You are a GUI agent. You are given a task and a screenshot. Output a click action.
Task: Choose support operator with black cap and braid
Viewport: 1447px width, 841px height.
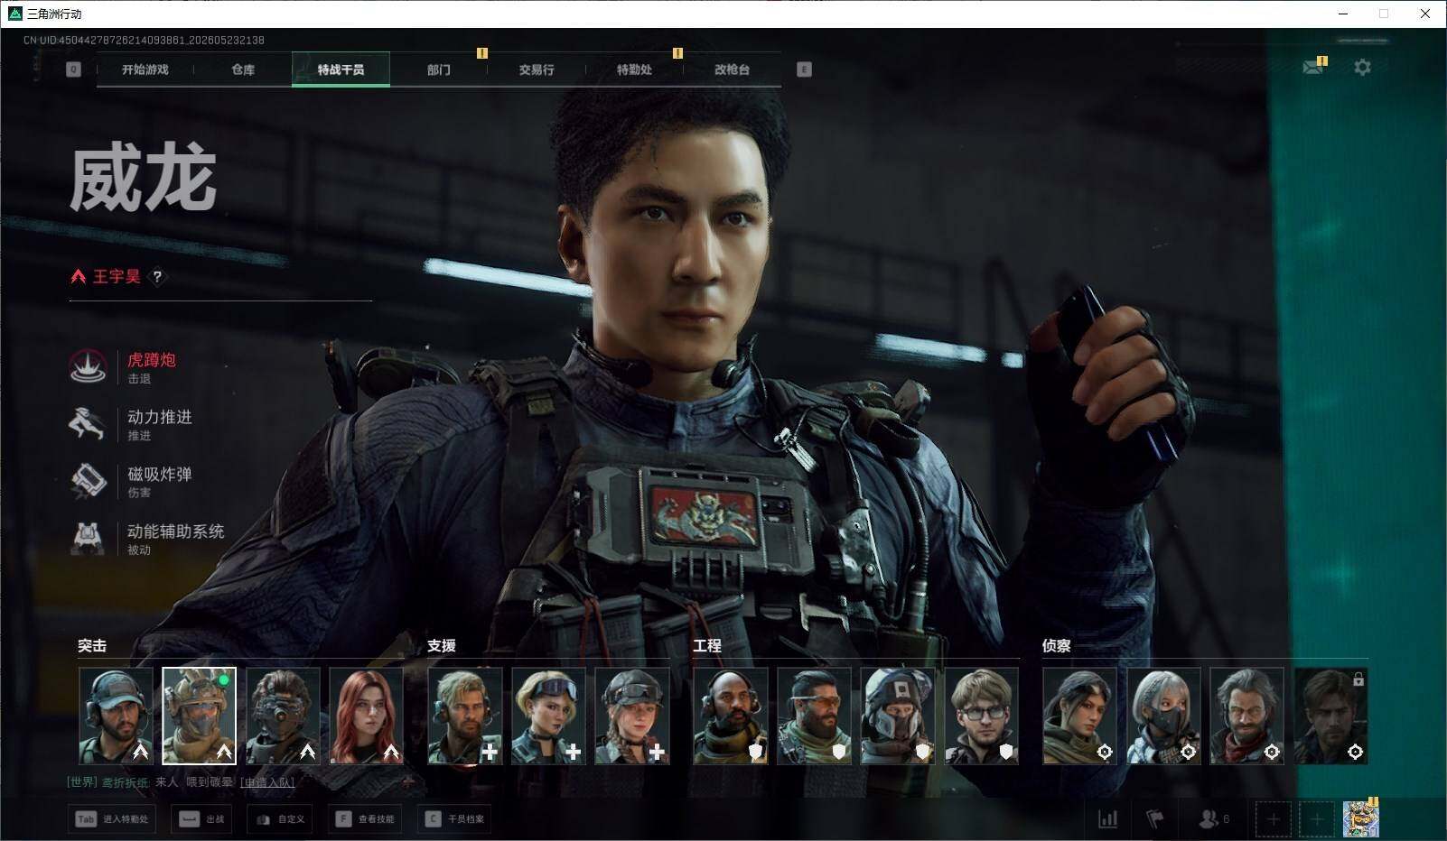pos(631,716)
